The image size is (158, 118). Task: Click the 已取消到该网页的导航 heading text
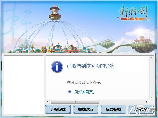[91, 66]
